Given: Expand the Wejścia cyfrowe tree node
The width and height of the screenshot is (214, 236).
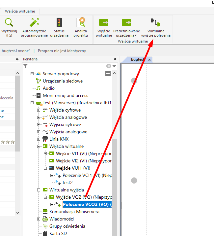Looking at the screenshot, I should coord(39,110).
